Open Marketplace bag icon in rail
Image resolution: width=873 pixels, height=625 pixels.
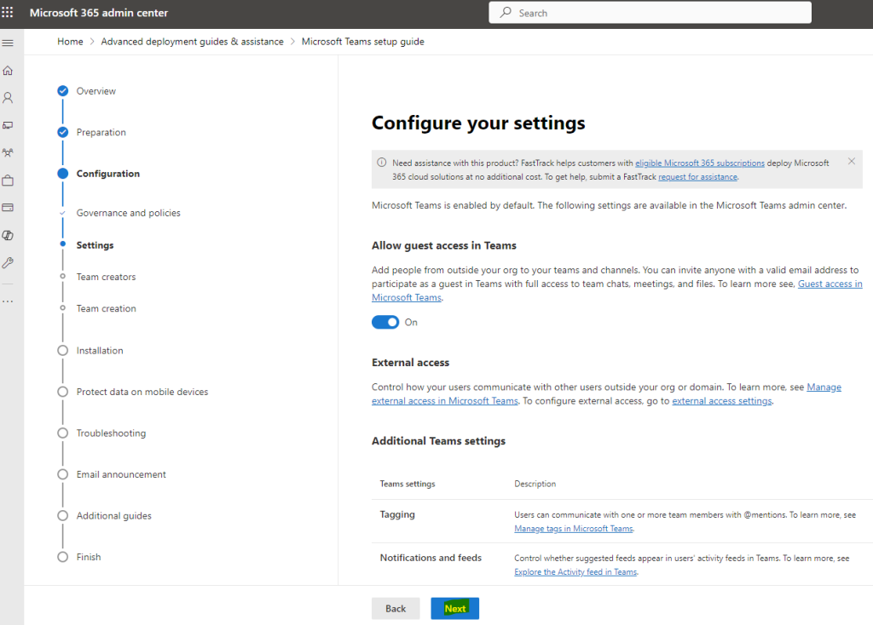pyautogui.click(x=8, y=181)
